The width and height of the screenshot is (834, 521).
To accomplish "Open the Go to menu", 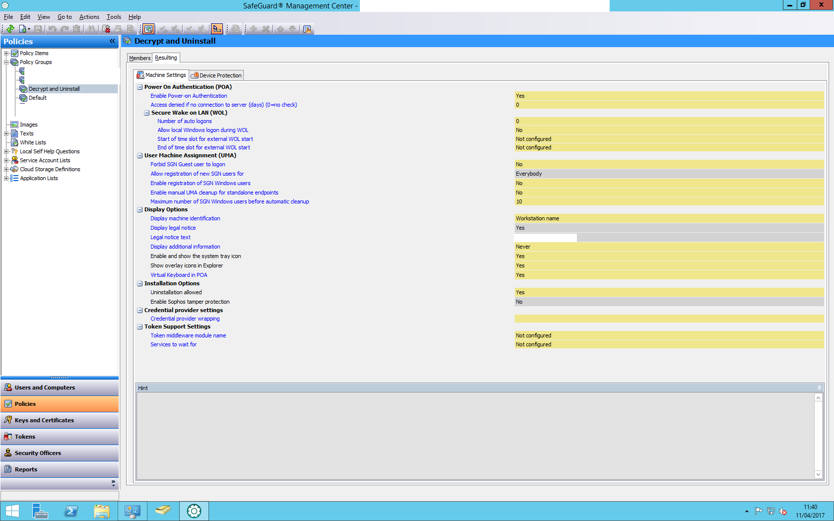I will tap(65, 17).
